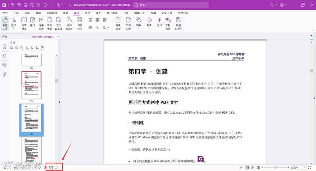The width and height of the screenshot is (316, 171).
Task: Switch to the Convert (转换) tab
Action: [27, 13]
